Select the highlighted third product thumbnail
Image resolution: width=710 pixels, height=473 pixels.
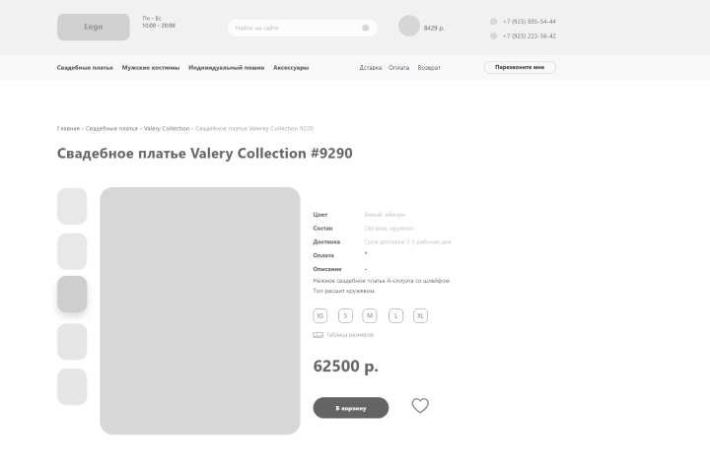72,295
